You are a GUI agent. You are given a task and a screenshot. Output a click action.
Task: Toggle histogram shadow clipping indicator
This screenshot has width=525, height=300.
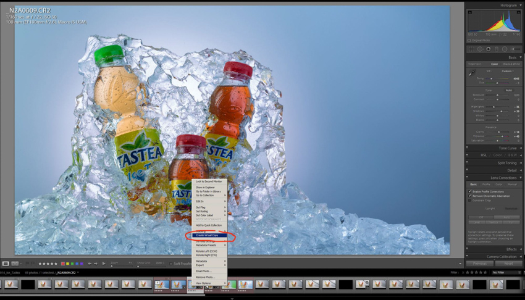tap(470, 12)
